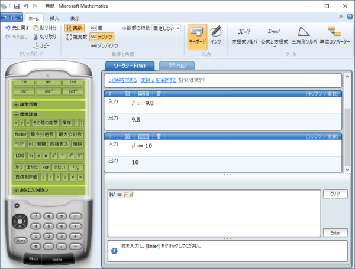This screenshot has height=269, width=355.
Task: Click the x squared key on calculator
Action: point(54,156)
